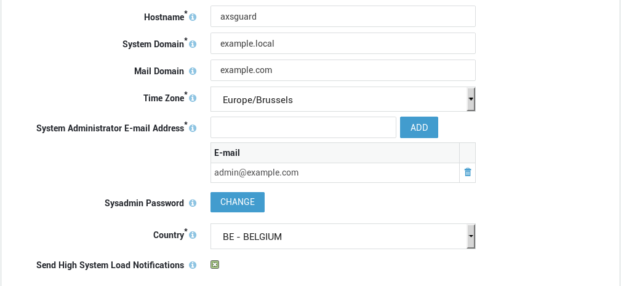
Task: Focus the Hostname field containing axsguard
Action: tap(343, 16)
